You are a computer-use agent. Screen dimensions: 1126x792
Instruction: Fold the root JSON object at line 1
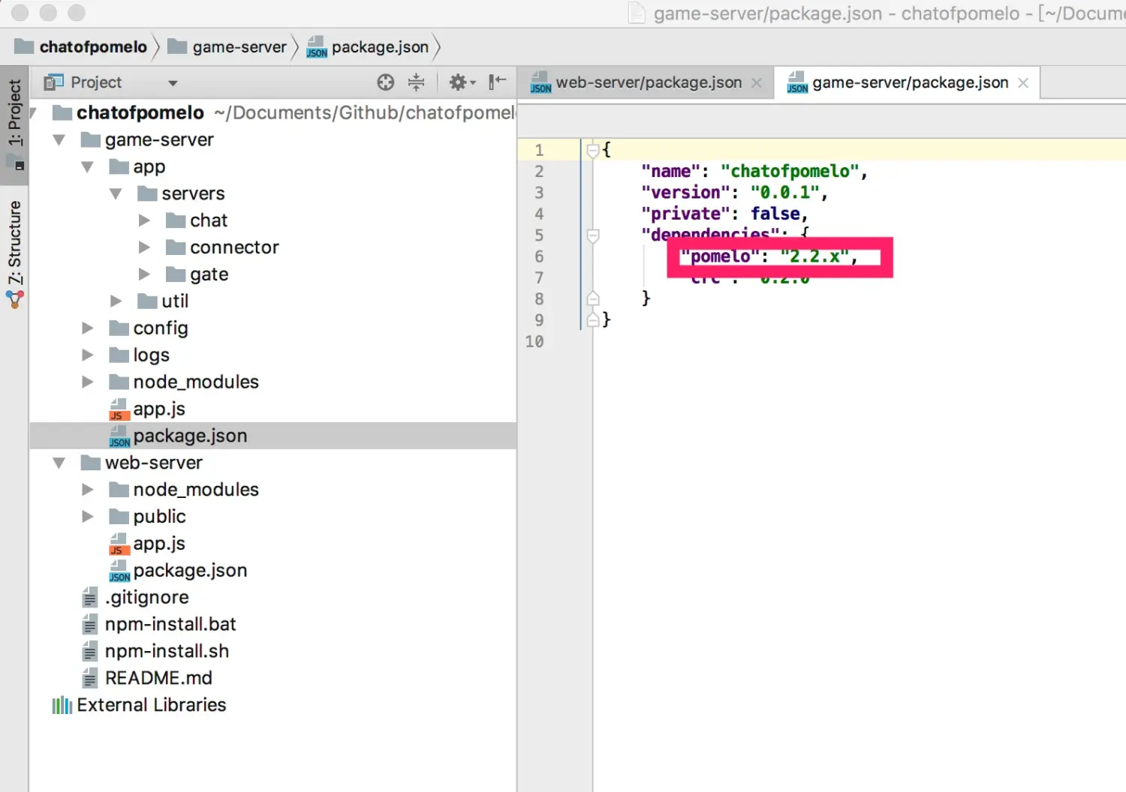(x=592, y=151)
